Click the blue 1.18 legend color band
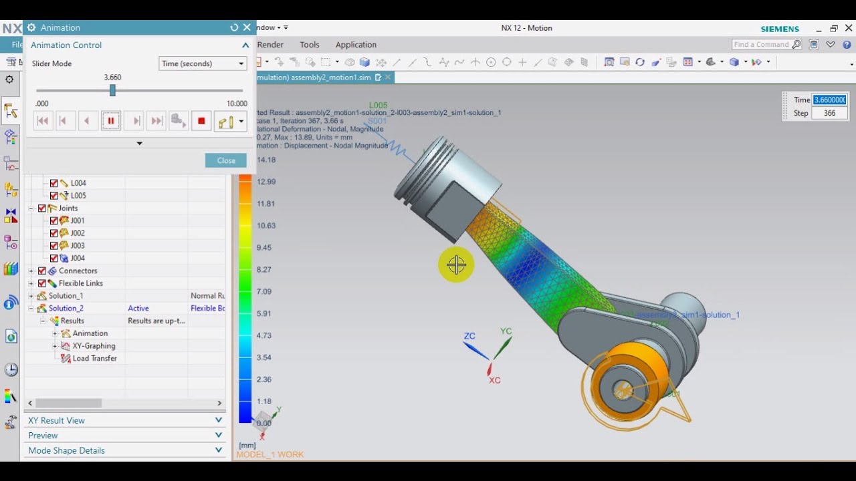The height and width of the screenshot is (481, 856). [245, 402]
